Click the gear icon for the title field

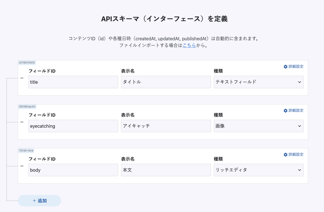(286, 67)
